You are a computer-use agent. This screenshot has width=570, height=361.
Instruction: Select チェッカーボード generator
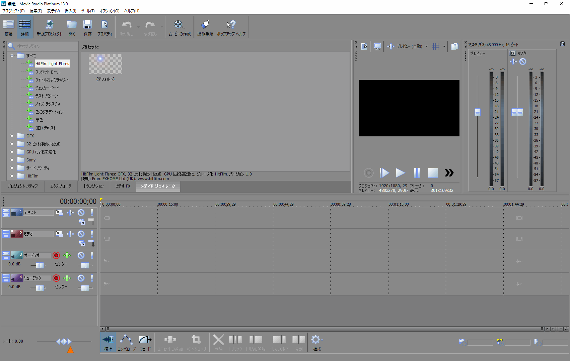coord(47,88)
